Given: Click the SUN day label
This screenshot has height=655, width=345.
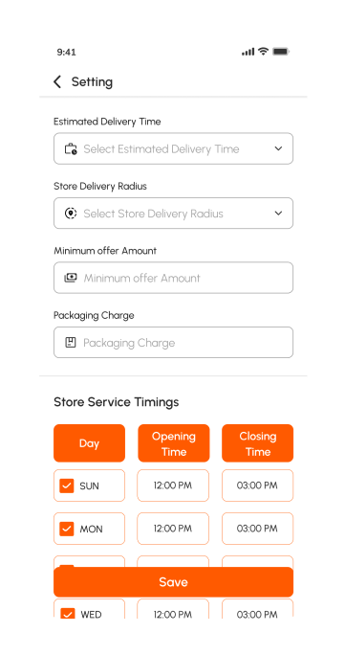Looking at the screenshot, I should 89,486.
